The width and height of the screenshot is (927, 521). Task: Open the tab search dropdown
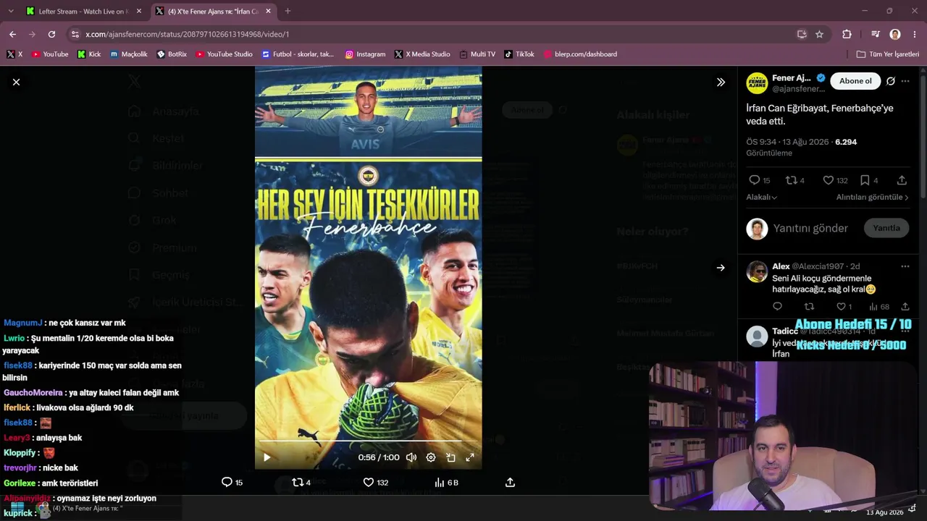point(10,12)
